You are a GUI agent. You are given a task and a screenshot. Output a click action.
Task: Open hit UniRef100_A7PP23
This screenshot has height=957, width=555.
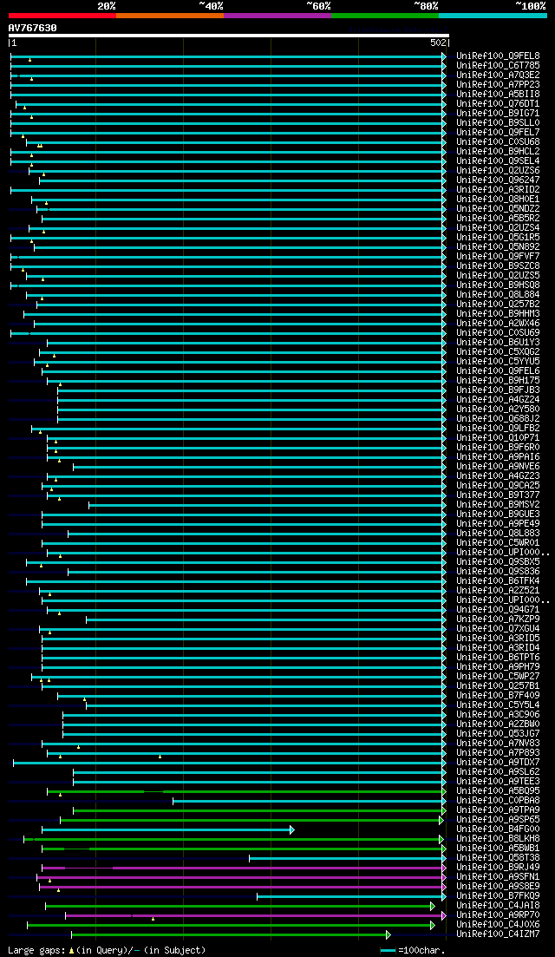pos(498,85)
